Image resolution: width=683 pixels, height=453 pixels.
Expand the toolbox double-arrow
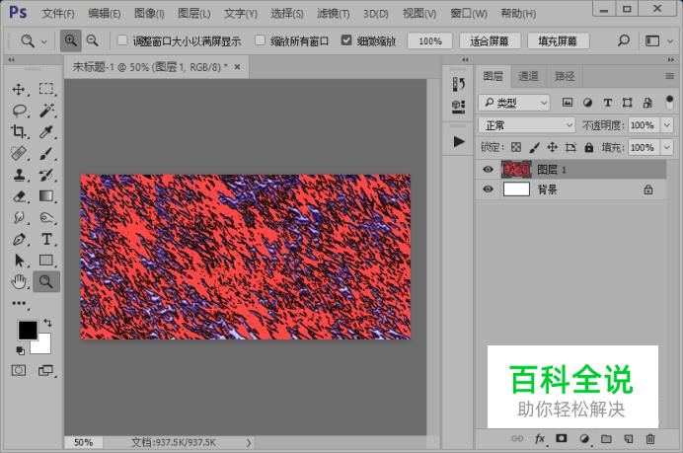coord(11,59)
